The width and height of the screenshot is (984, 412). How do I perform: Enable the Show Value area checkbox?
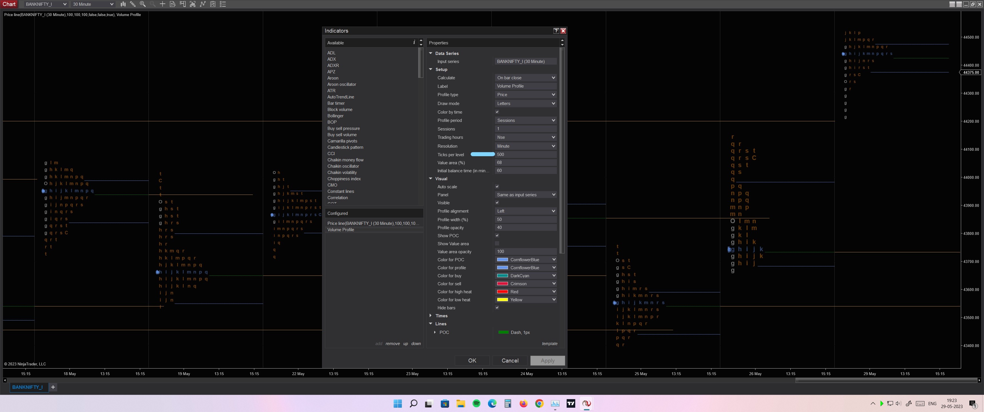pos(497,243)
